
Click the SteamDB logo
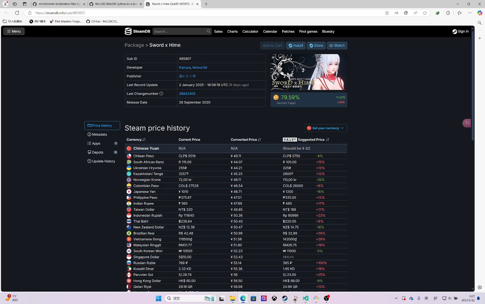(138, 31)
